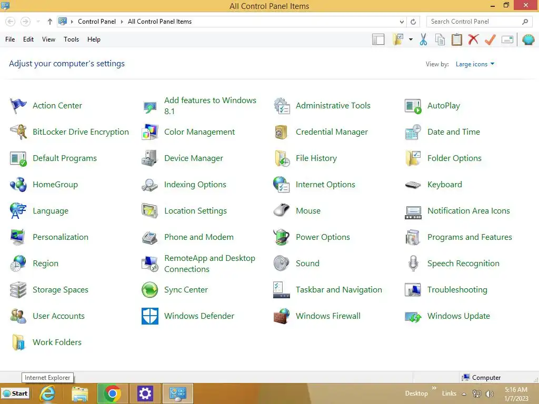The image size is (539, 404).
Task: Open the View menu
Action: [48, 39]
